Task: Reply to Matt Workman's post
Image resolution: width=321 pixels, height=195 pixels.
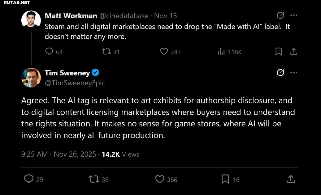Action: tap(49, 52)
